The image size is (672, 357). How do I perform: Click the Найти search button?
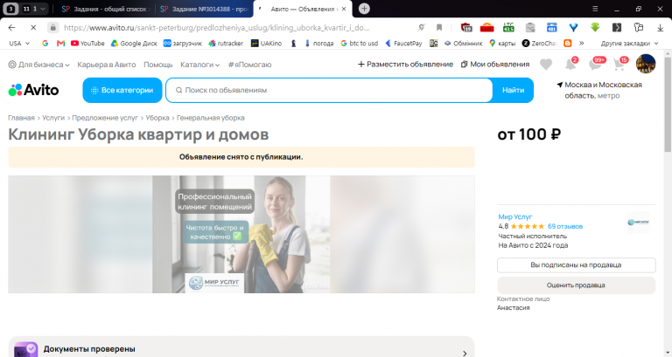click(x=513, y=90)
